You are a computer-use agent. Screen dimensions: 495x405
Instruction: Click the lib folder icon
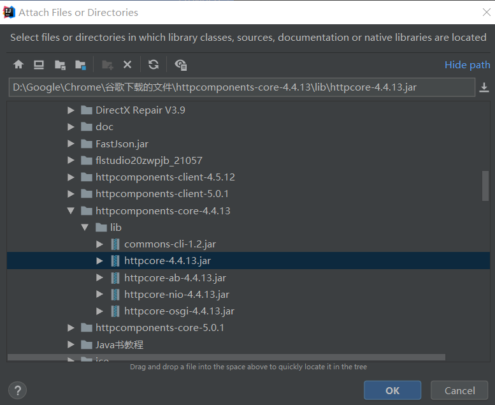click(x=101, y=227)
